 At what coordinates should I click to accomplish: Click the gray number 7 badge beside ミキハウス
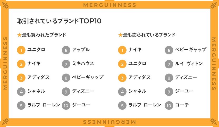[66, 64]
